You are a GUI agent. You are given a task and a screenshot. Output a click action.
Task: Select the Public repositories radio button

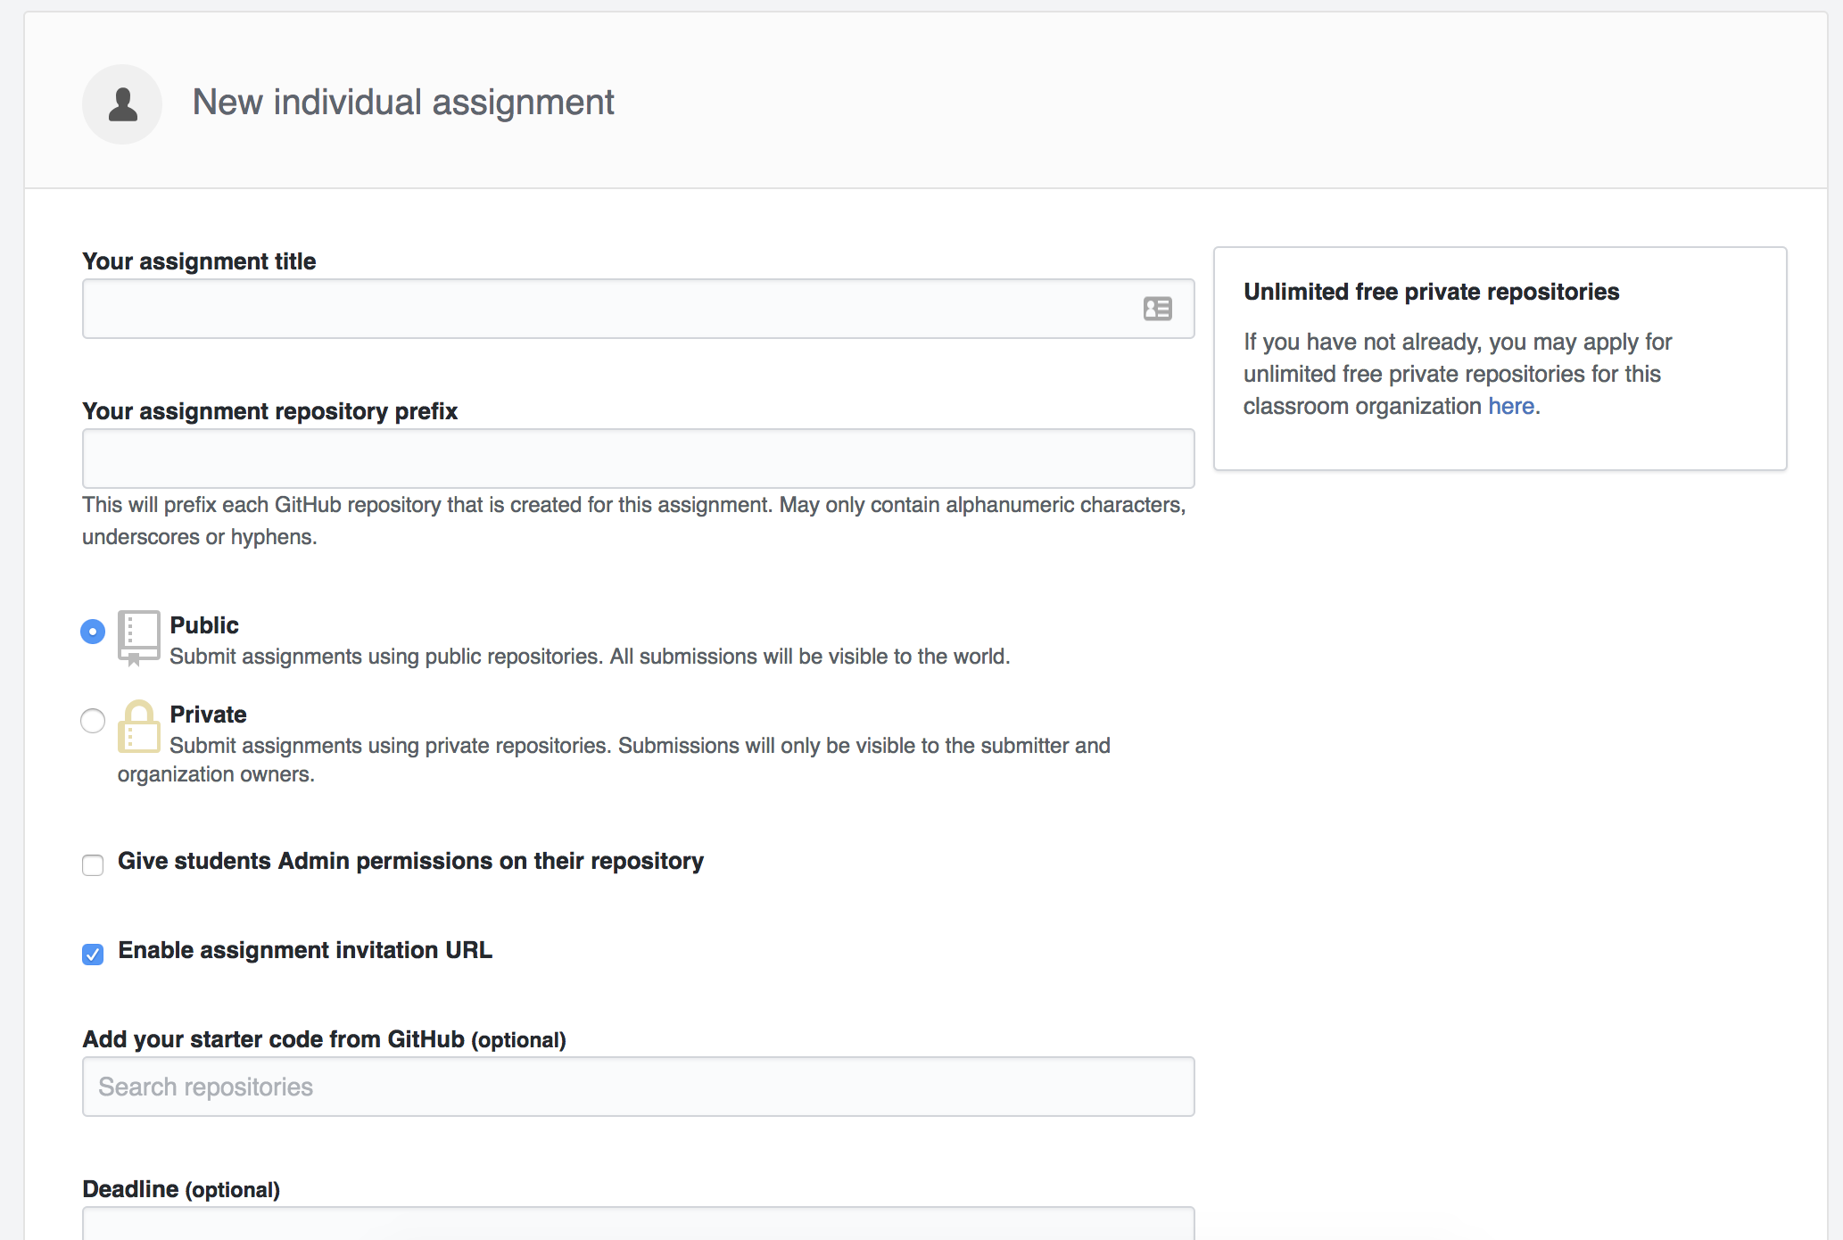pyautogui.click(x=93, y=632)
